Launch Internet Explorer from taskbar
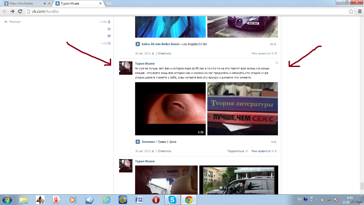 point(106,200)
